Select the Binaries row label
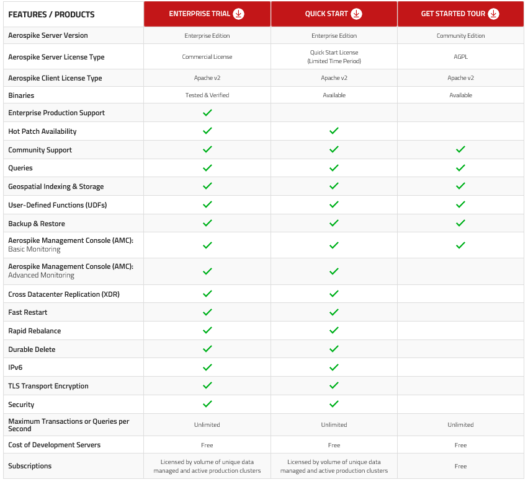Screen dimensions: 528x482 point(21,95)
